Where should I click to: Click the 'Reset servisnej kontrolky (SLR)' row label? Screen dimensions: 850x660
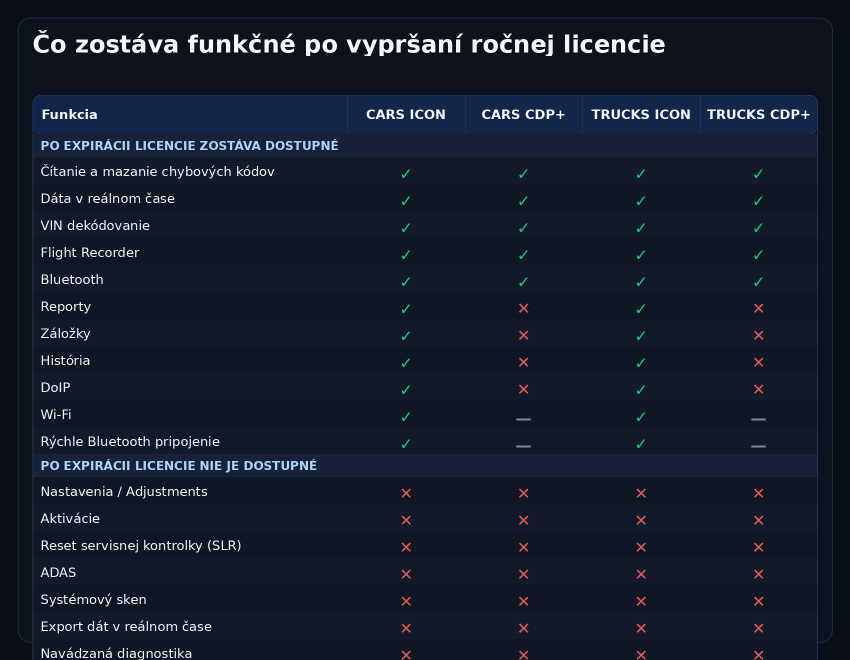point(141,545)
